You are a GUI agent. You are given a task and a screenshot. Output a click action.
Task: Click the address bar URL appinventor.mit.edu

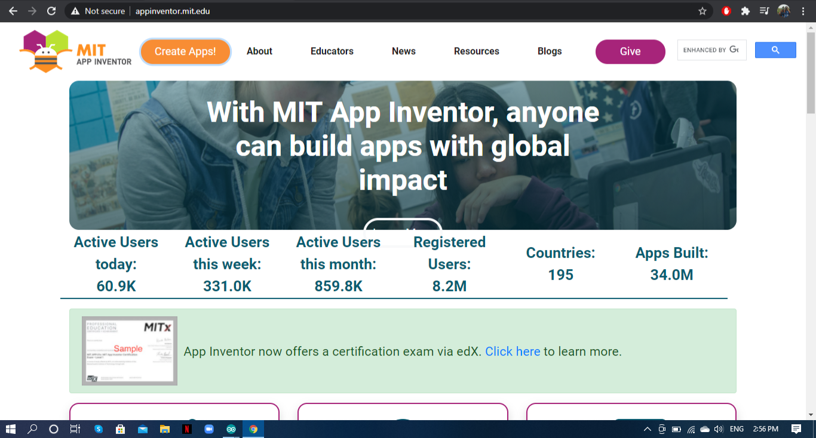pyautogui.click(x=173, y=11)
